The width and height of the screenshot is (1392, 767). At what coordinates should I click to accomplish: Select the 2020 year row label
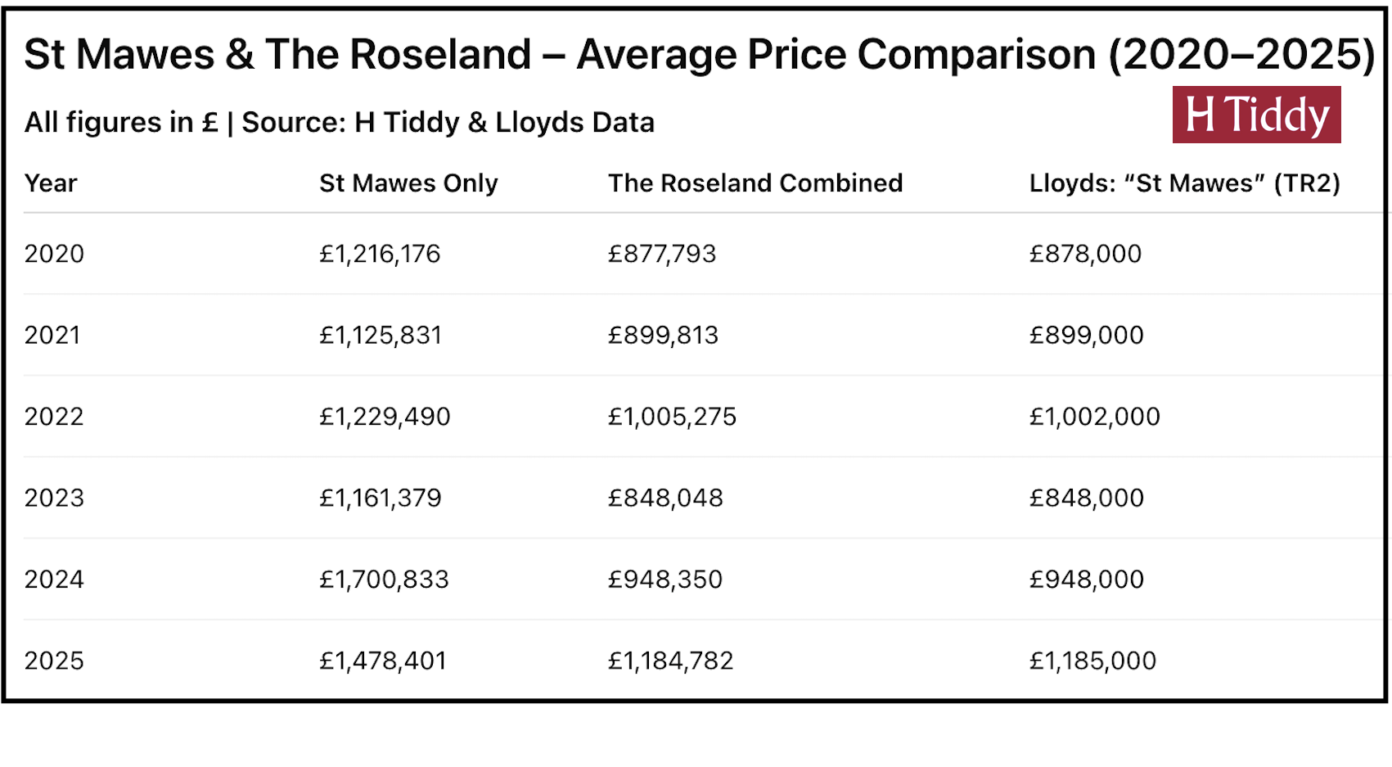click(54, 254)
